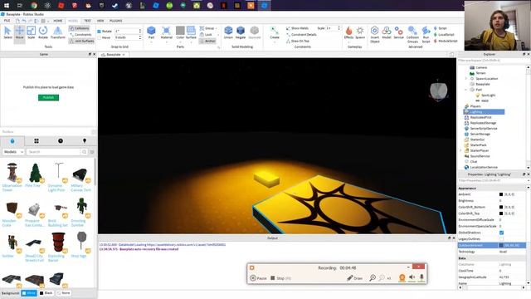Open Collision Groups editor
The image size is (531, 299).
(412, 34)
